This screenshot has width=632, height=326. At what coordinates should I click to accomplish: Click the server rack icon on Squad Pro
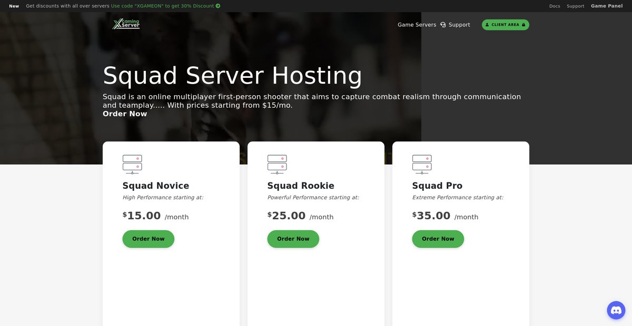[422, 165]
